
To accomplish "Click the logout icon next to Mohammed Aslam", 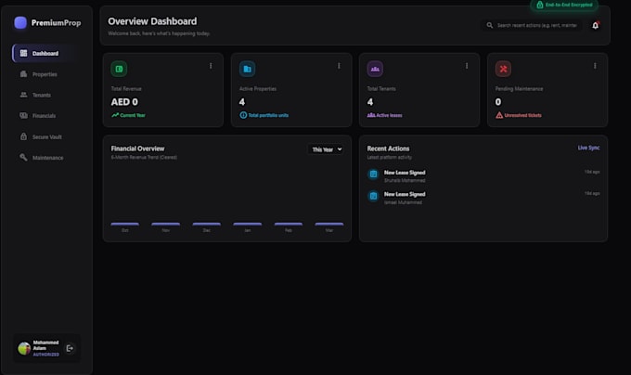I will click(x=70, y=348).
